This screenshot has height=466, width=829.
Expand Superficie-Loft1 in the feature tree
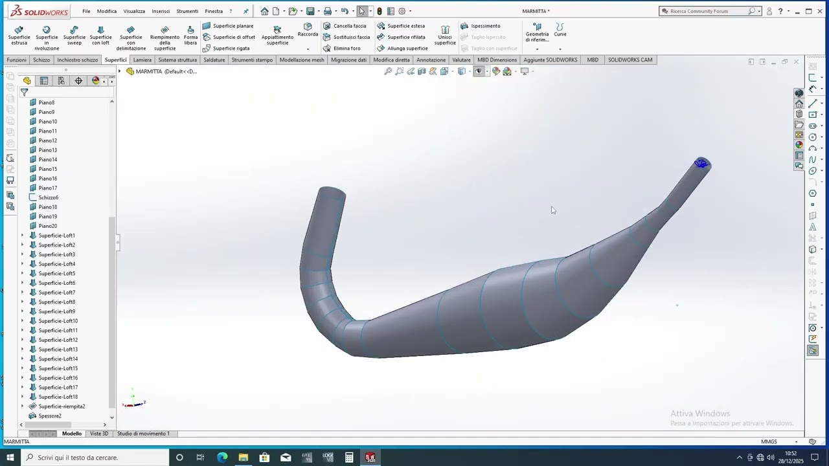click(23, 236)
